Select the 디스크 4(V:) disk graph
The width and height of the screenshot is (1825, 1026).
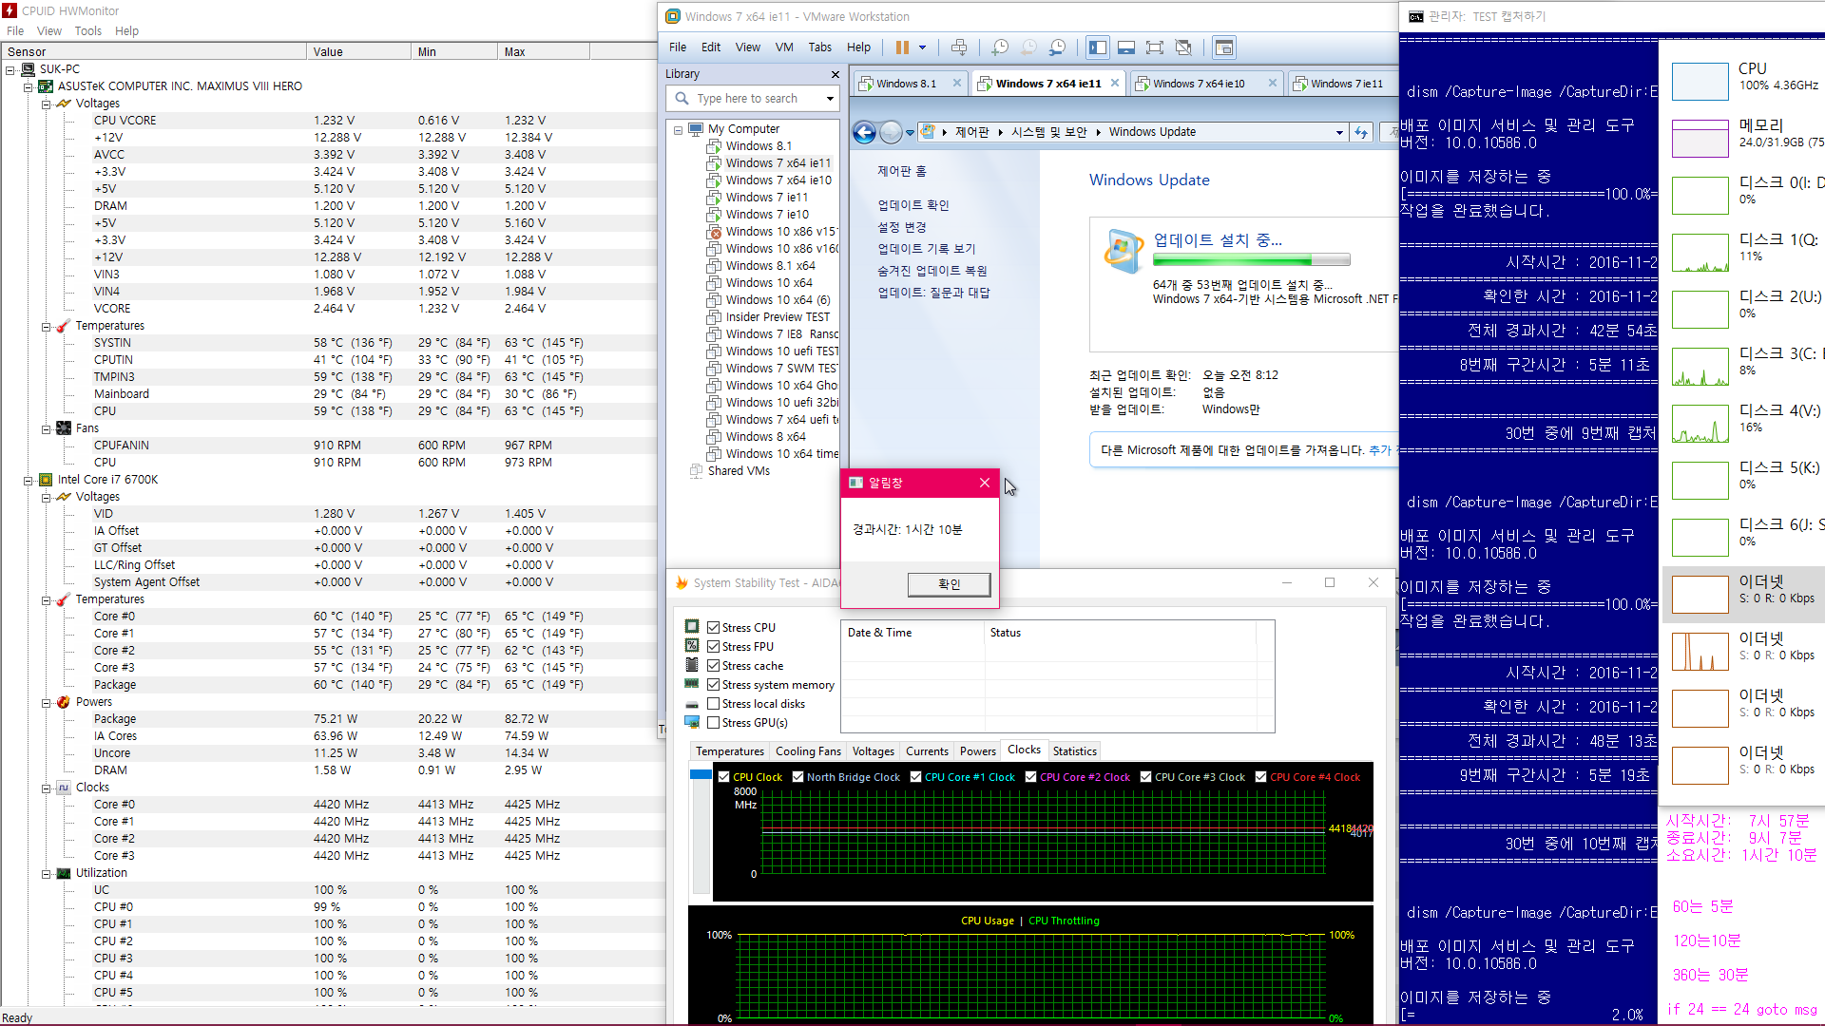click(1700, 424)
